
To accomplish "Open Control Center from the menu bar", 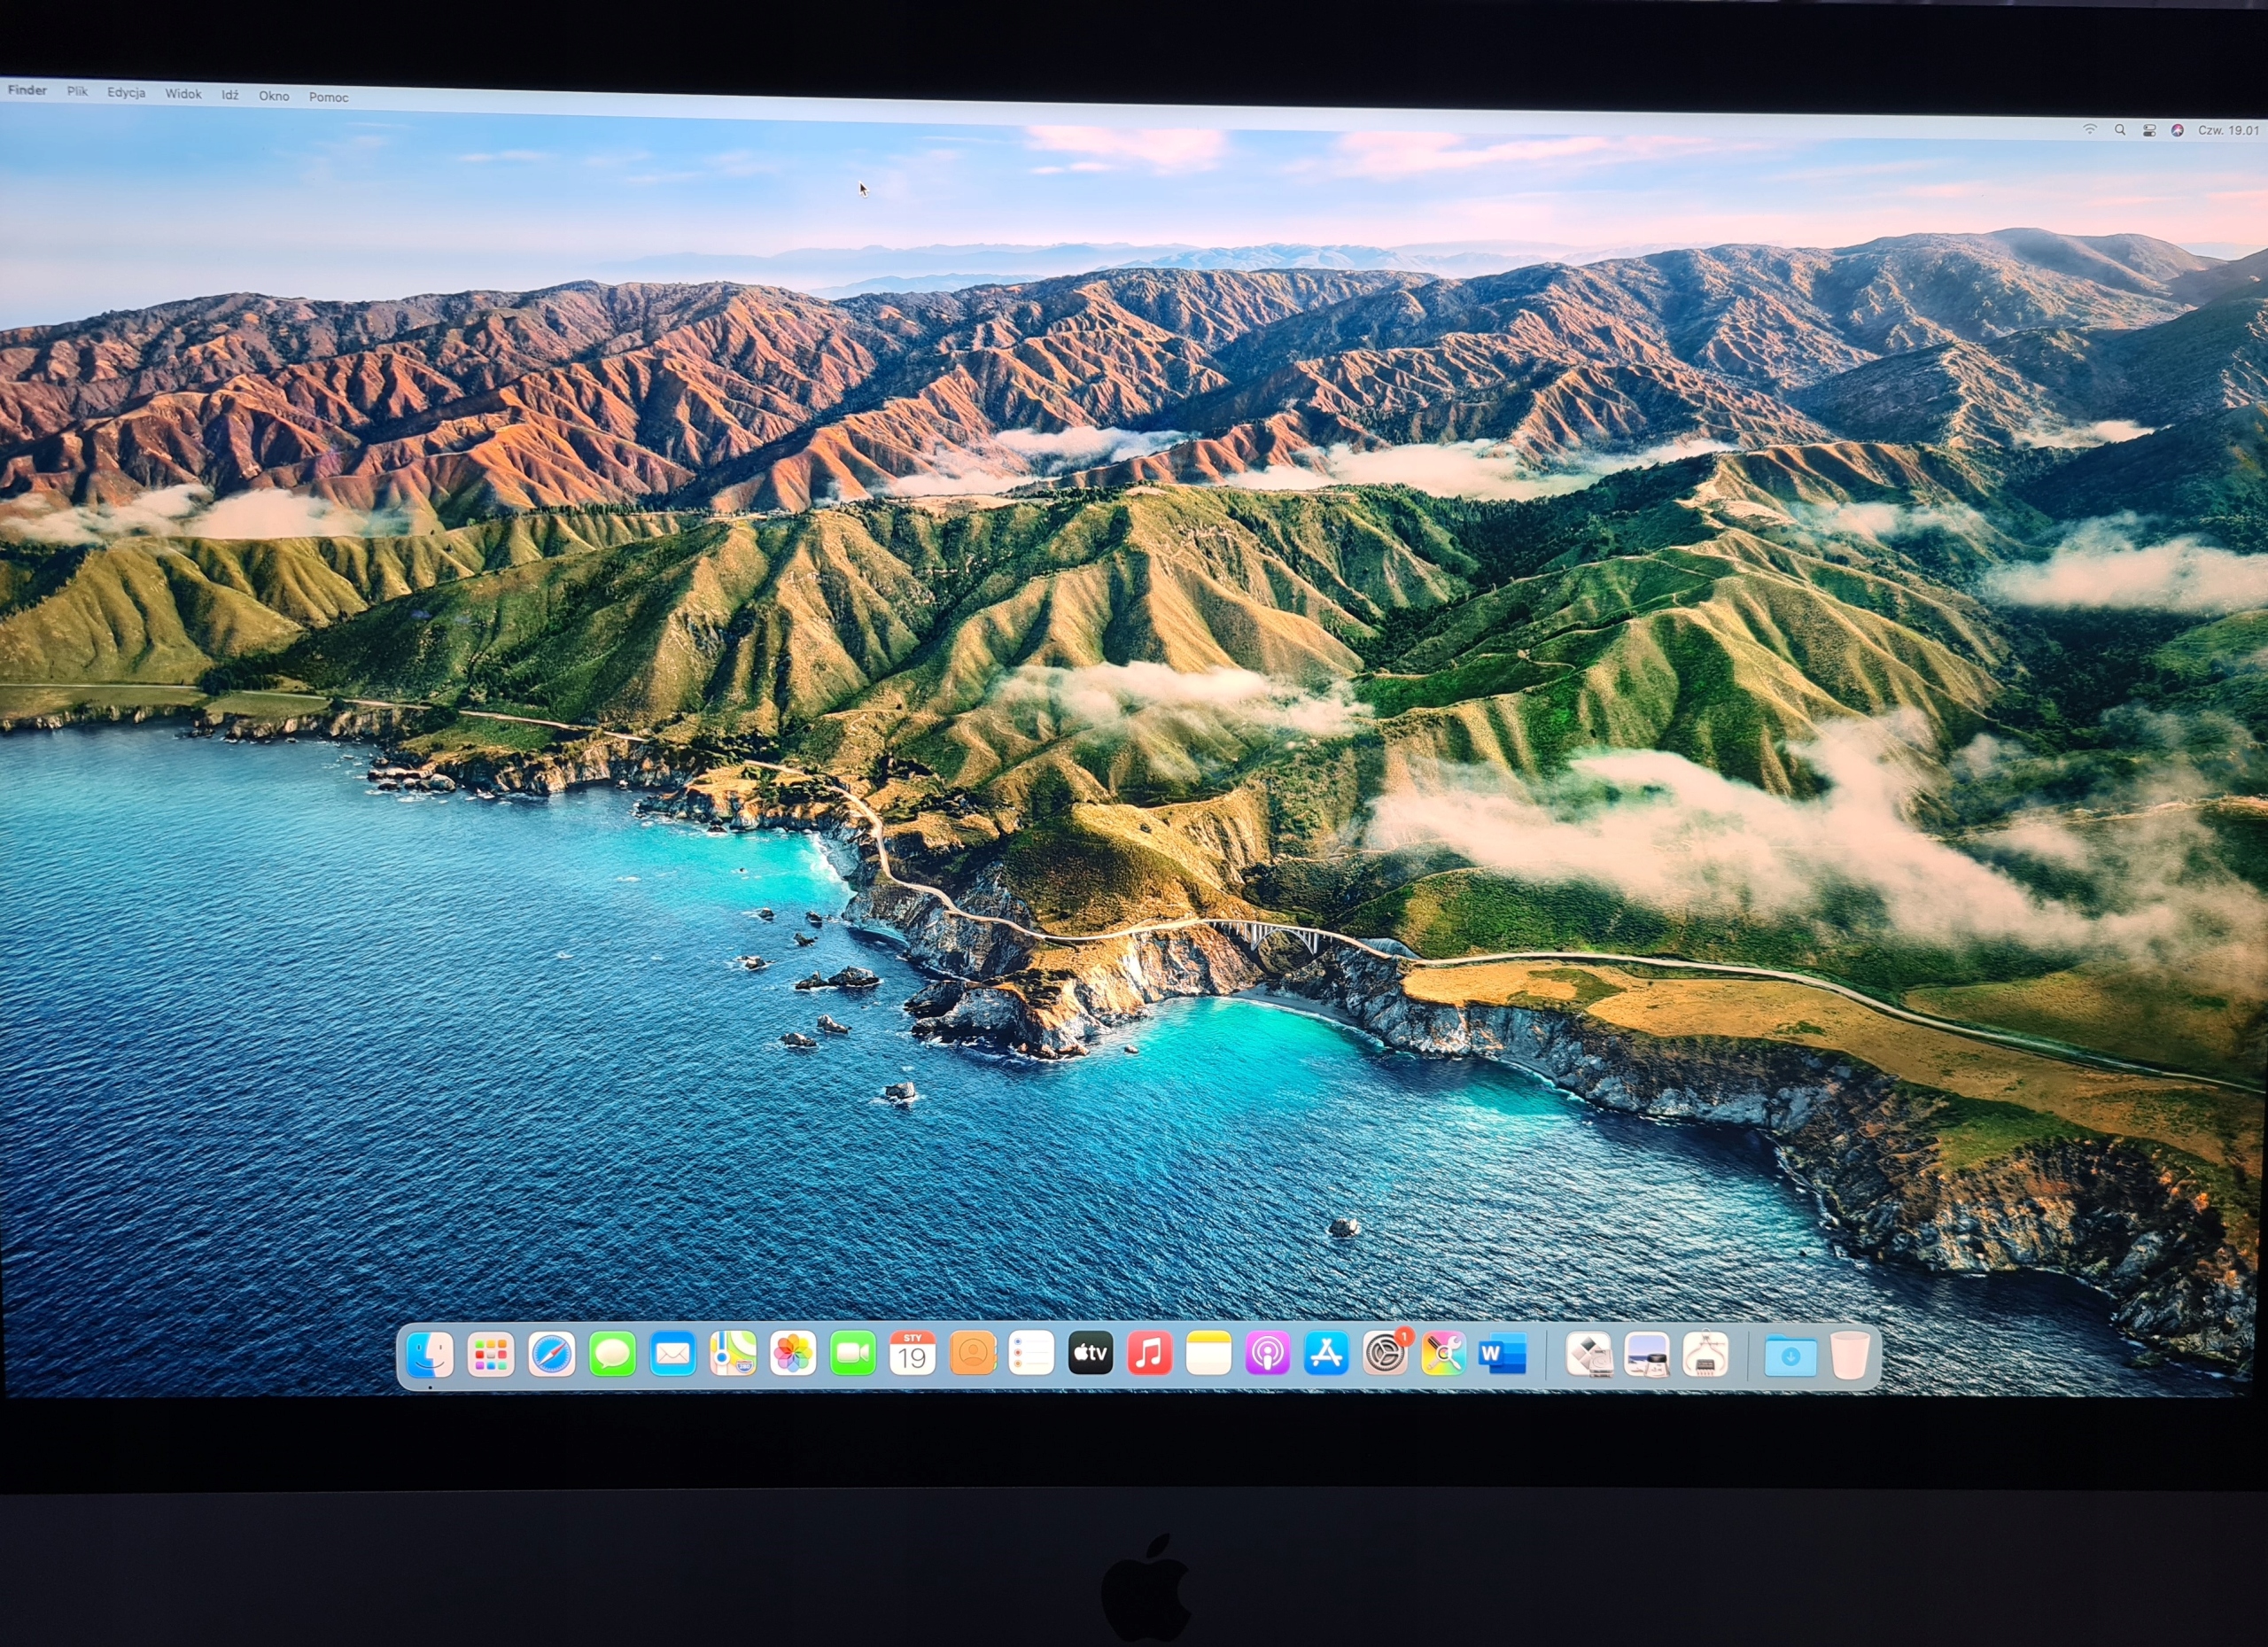I will point(2149,130).
